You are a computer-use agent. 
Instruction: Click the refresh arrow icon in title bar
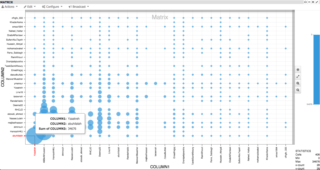coord(305,2)
